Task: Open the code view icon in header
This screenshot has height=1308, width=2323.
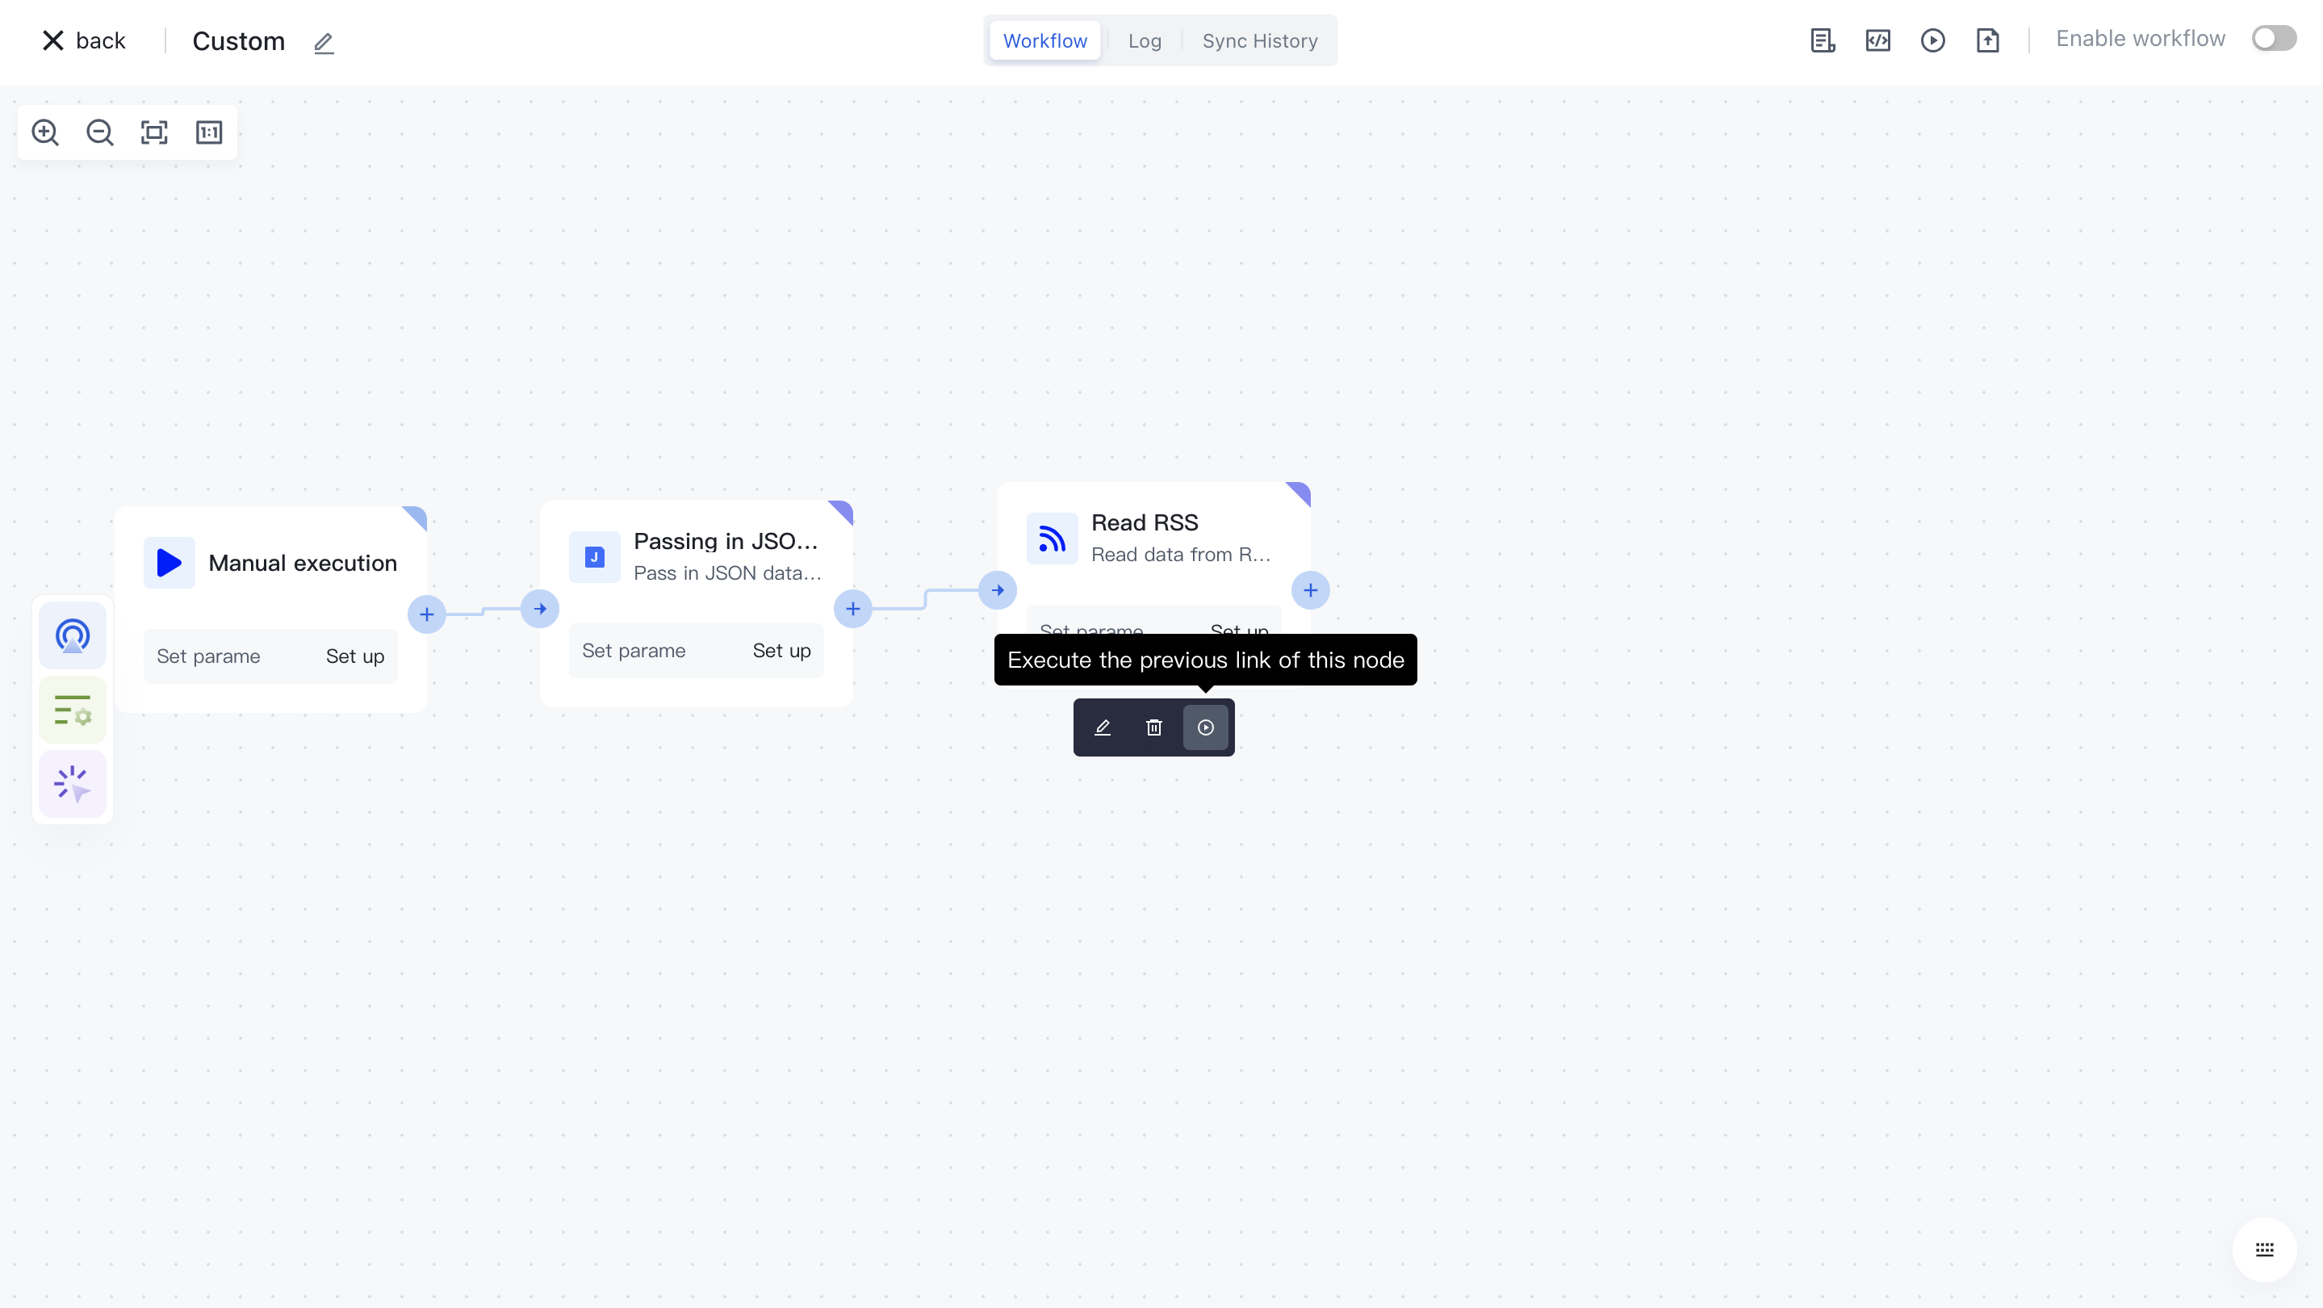Action: pos(1877,40)
